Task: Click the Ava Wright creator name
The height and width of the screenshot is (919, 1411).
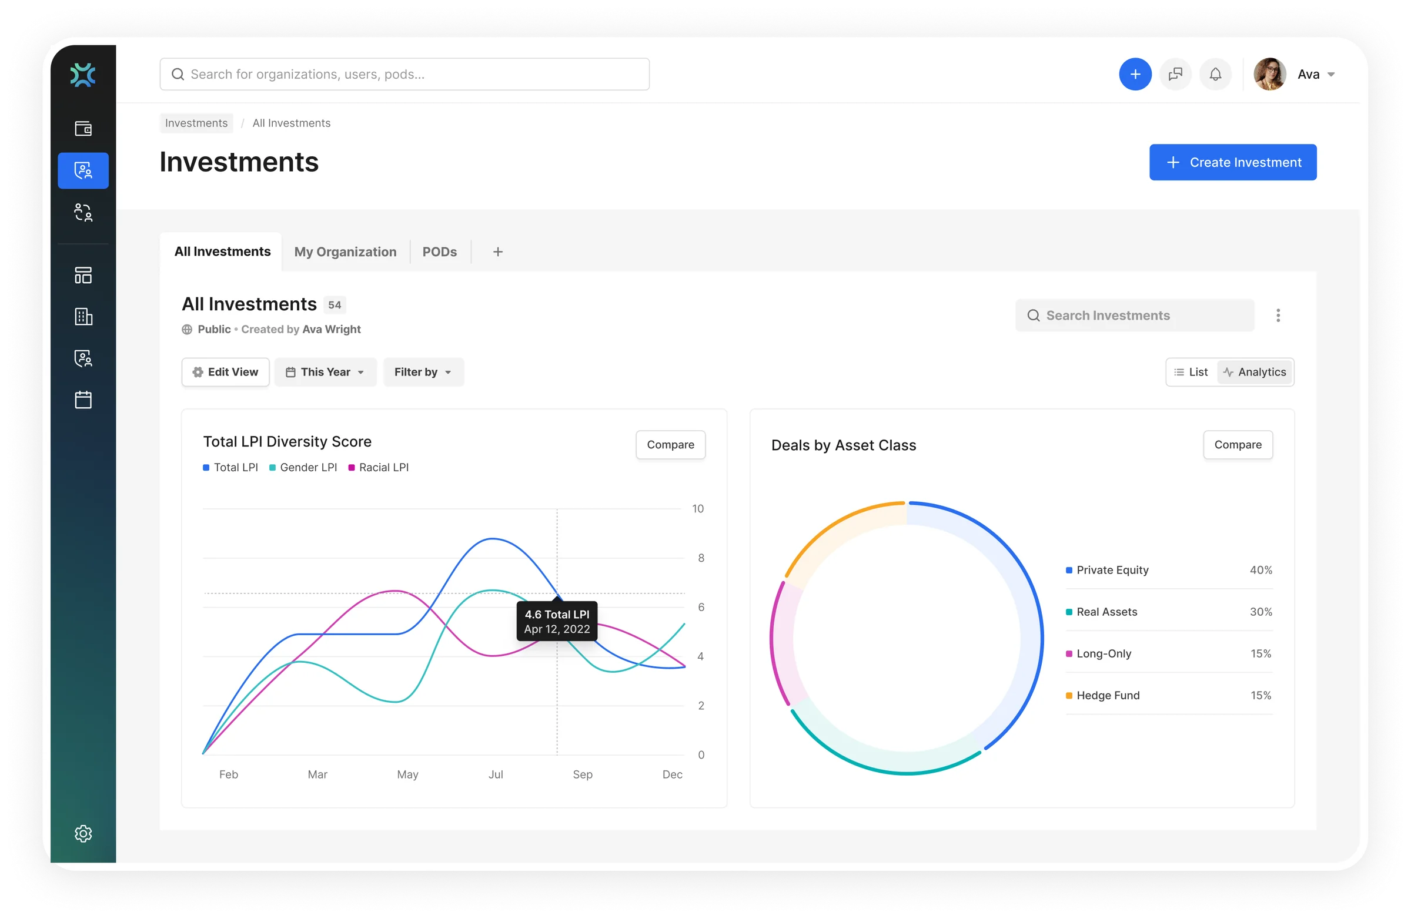Action: (x=332, y=330)
